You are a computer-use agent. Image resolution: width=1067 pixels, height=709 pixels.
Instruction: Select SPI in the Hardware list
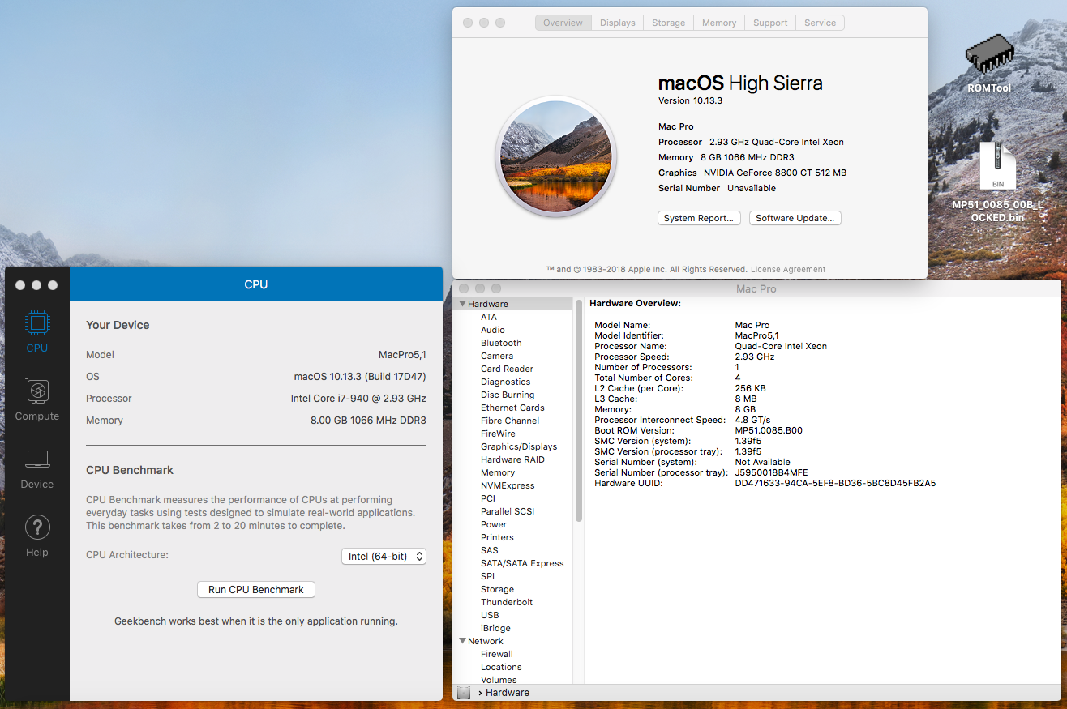[x=487, y=576]
